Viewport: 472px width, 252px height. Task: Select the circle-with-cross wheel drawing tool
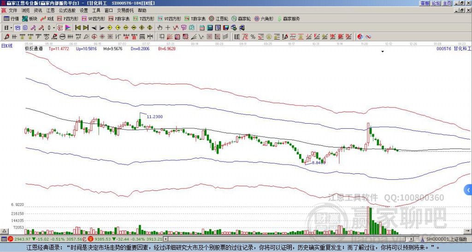tap(94, 37)
